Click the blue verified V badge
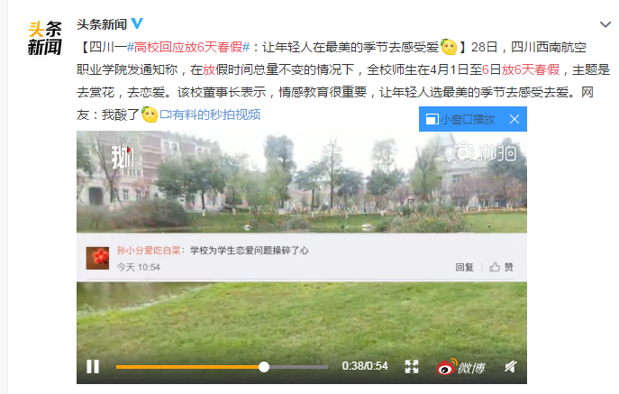 [x=137, y=23]
